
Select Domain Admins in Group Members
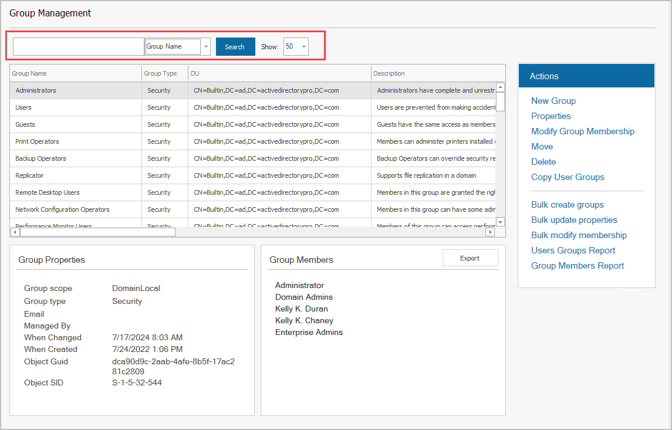(x=303, y=297)
